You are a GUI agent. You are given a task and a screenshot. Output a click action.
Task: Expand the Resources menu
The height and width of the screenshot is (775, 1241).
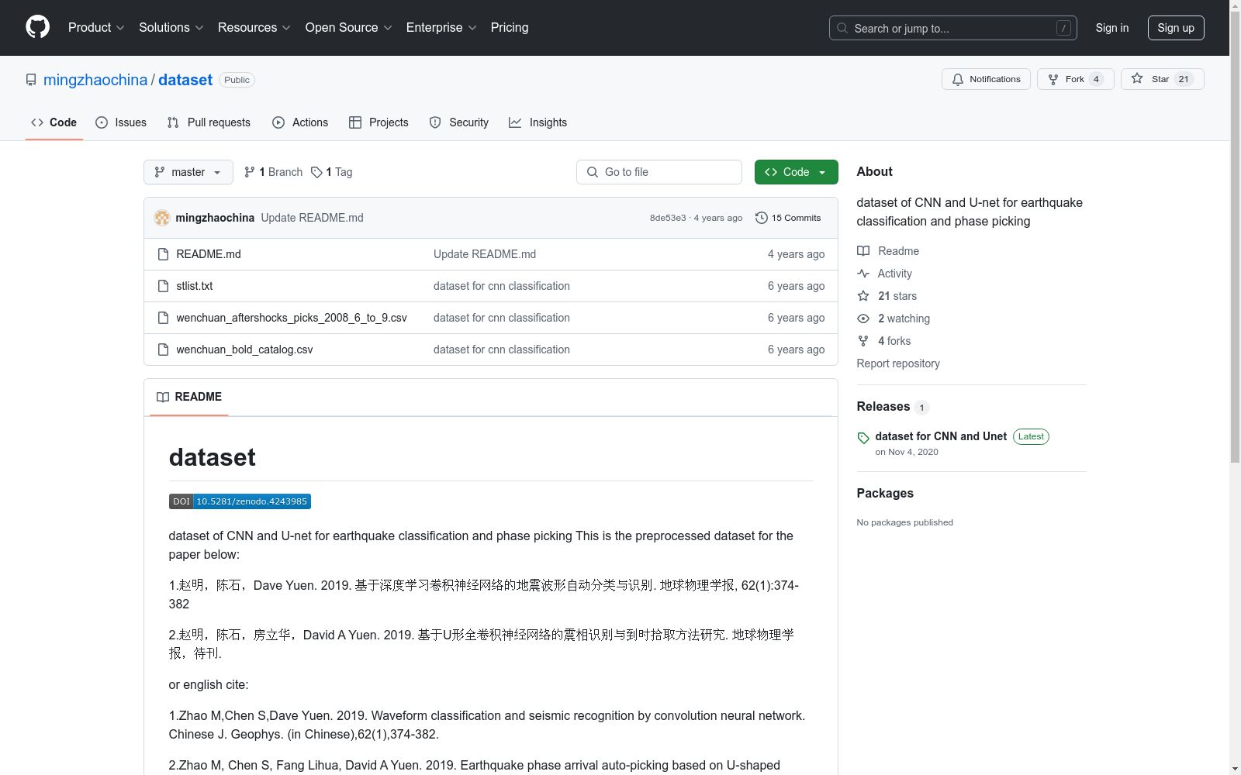254,27
